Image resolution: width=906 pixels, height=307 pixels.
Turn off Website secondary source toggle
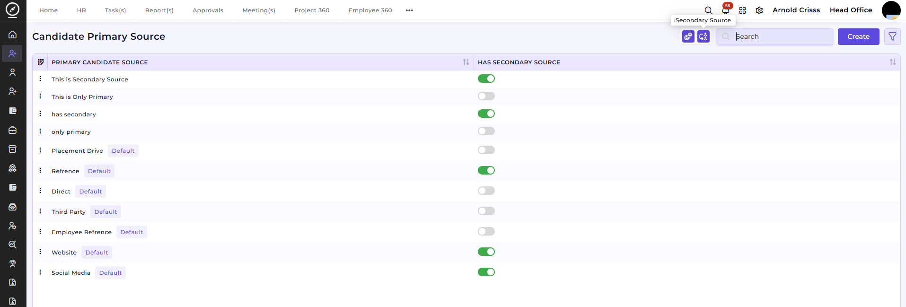pos(486,252)
